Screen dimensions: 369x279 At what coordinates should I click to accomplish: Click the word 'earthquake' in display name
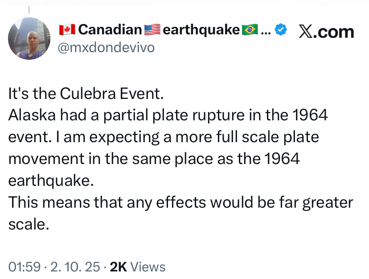[201, 30]
